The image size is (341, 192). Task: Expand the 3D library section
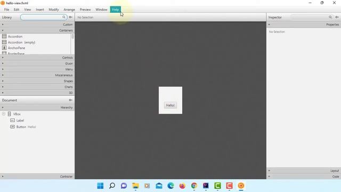click(x=37, y=93)
